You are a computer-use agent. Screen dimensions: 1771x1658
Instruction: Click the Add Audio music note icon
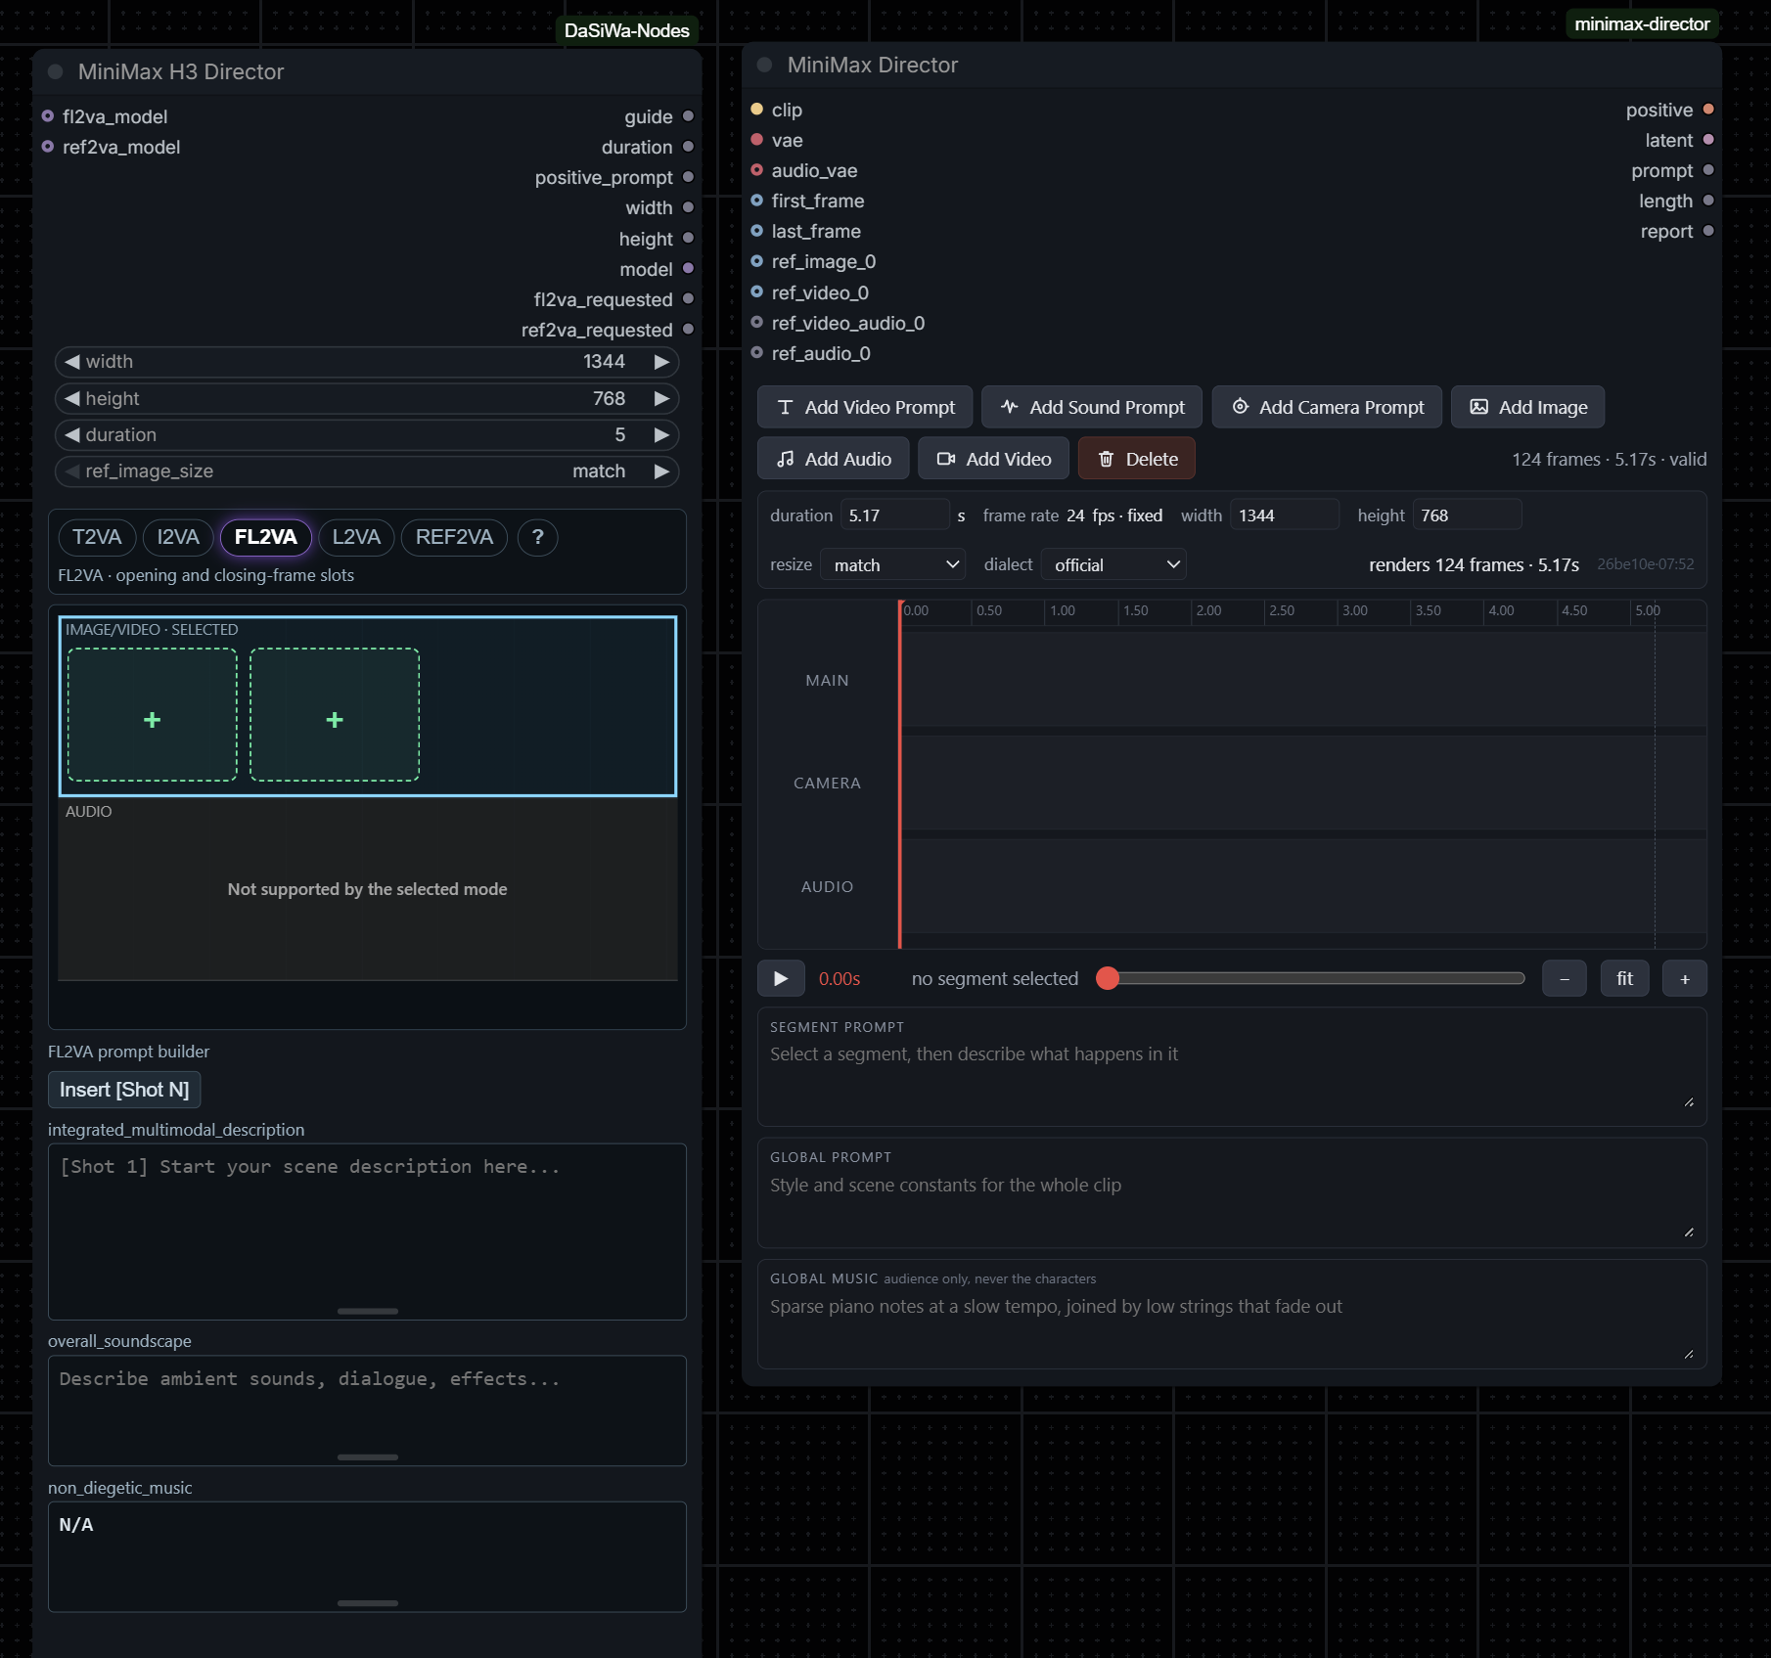(x=785, y=459)
